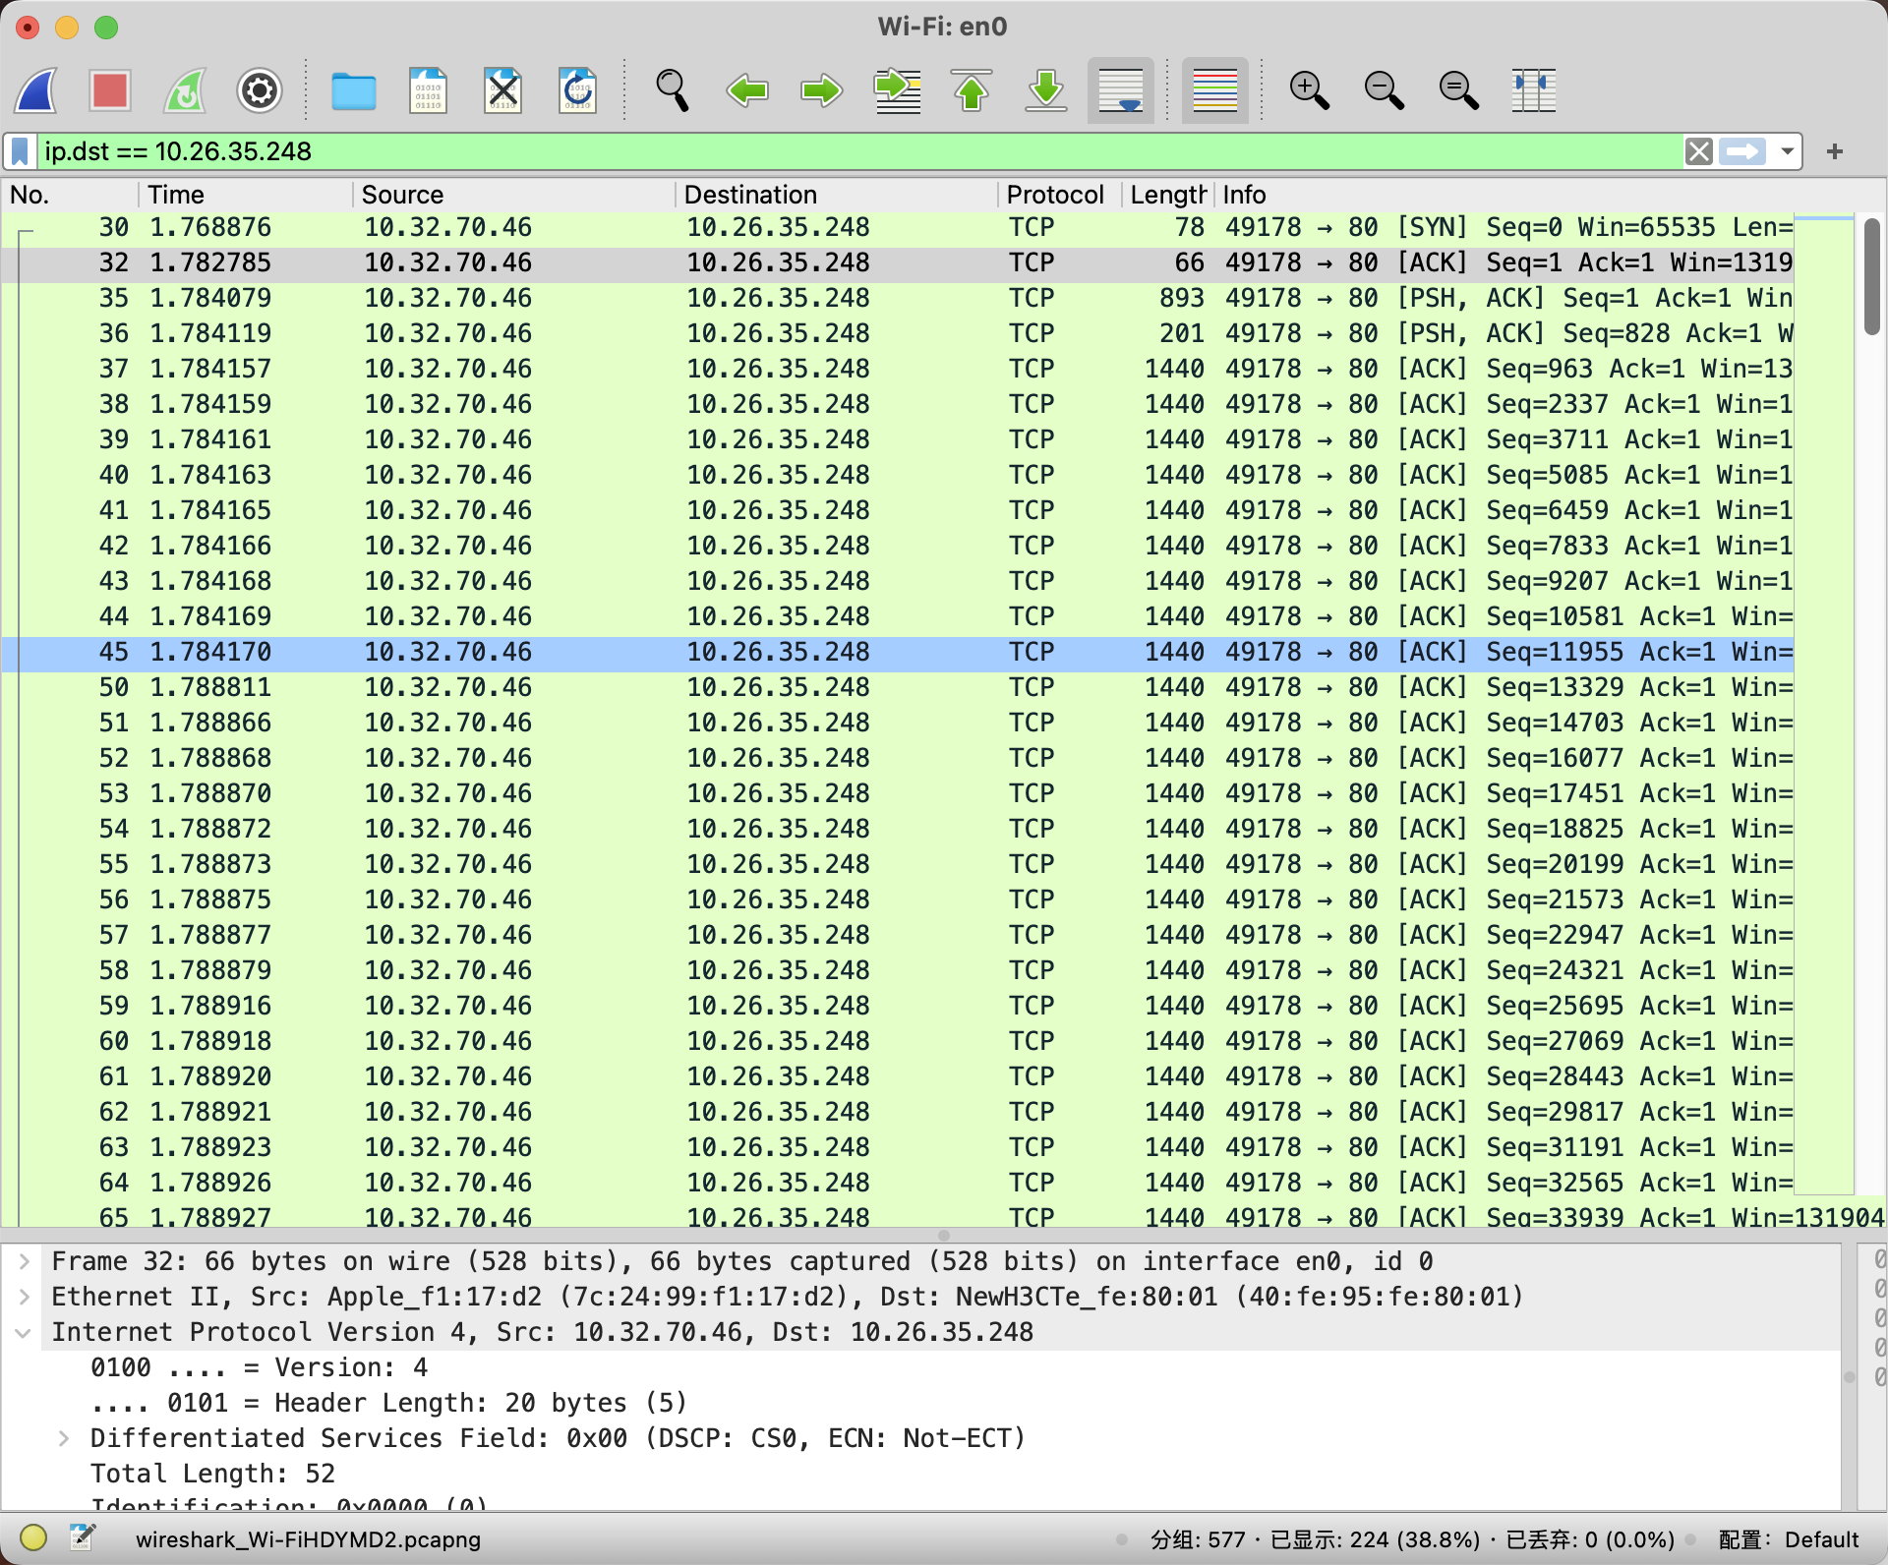The image size is (1888, 1565).
Task: Click the wireshark_Wi-FiHDYMD2.pcapng file name
Action: 308,1539
